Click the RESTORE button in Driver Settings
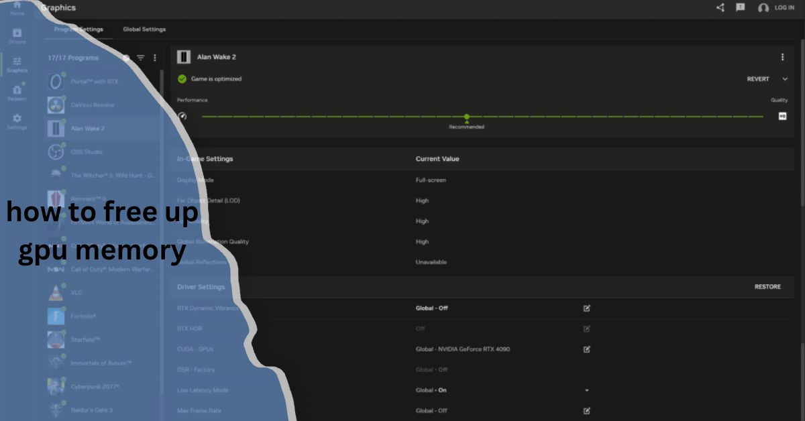805x421 pixels. [x=767, y=287]
